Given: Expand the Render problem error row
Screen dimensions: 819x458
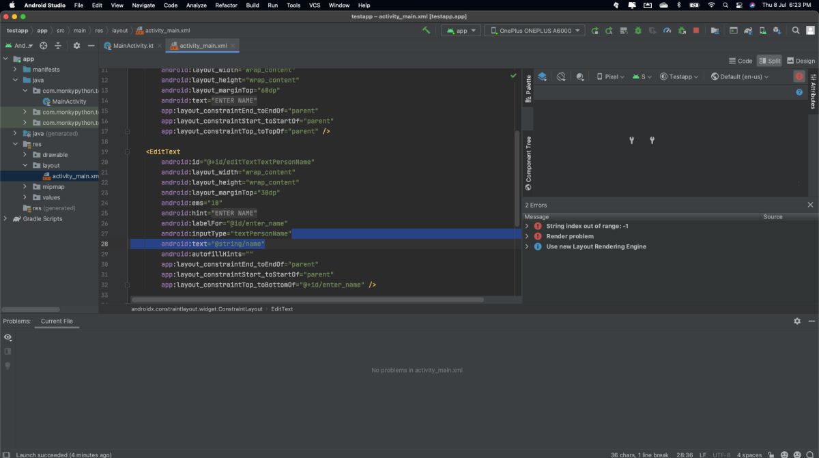Looking at the screenshot, I should [x=527, y=236].
